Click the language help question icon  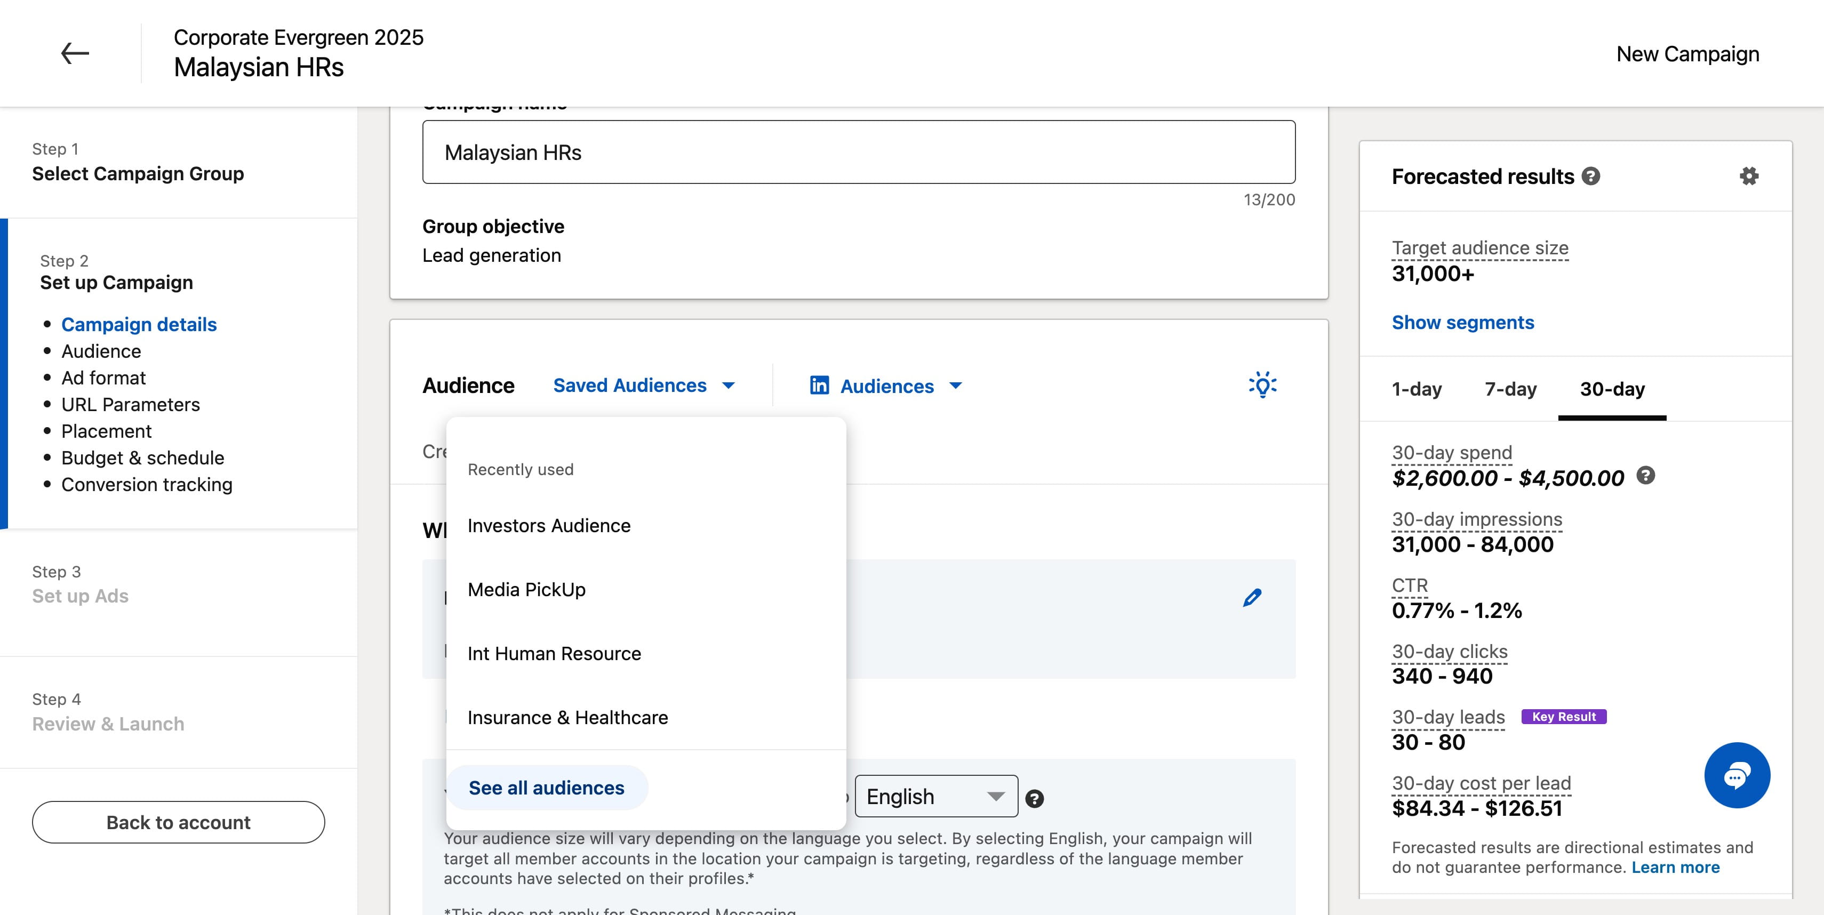pyautogui.click(x=1034, y=798)
